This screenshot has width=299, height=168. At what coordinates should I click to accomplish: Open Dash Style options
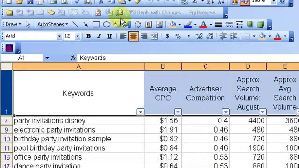pos(229,24)
